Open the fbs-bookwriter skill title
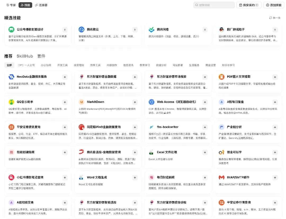The width and height of the screenshot is (286, 219). pyautogui.click(x=168, y=127)
